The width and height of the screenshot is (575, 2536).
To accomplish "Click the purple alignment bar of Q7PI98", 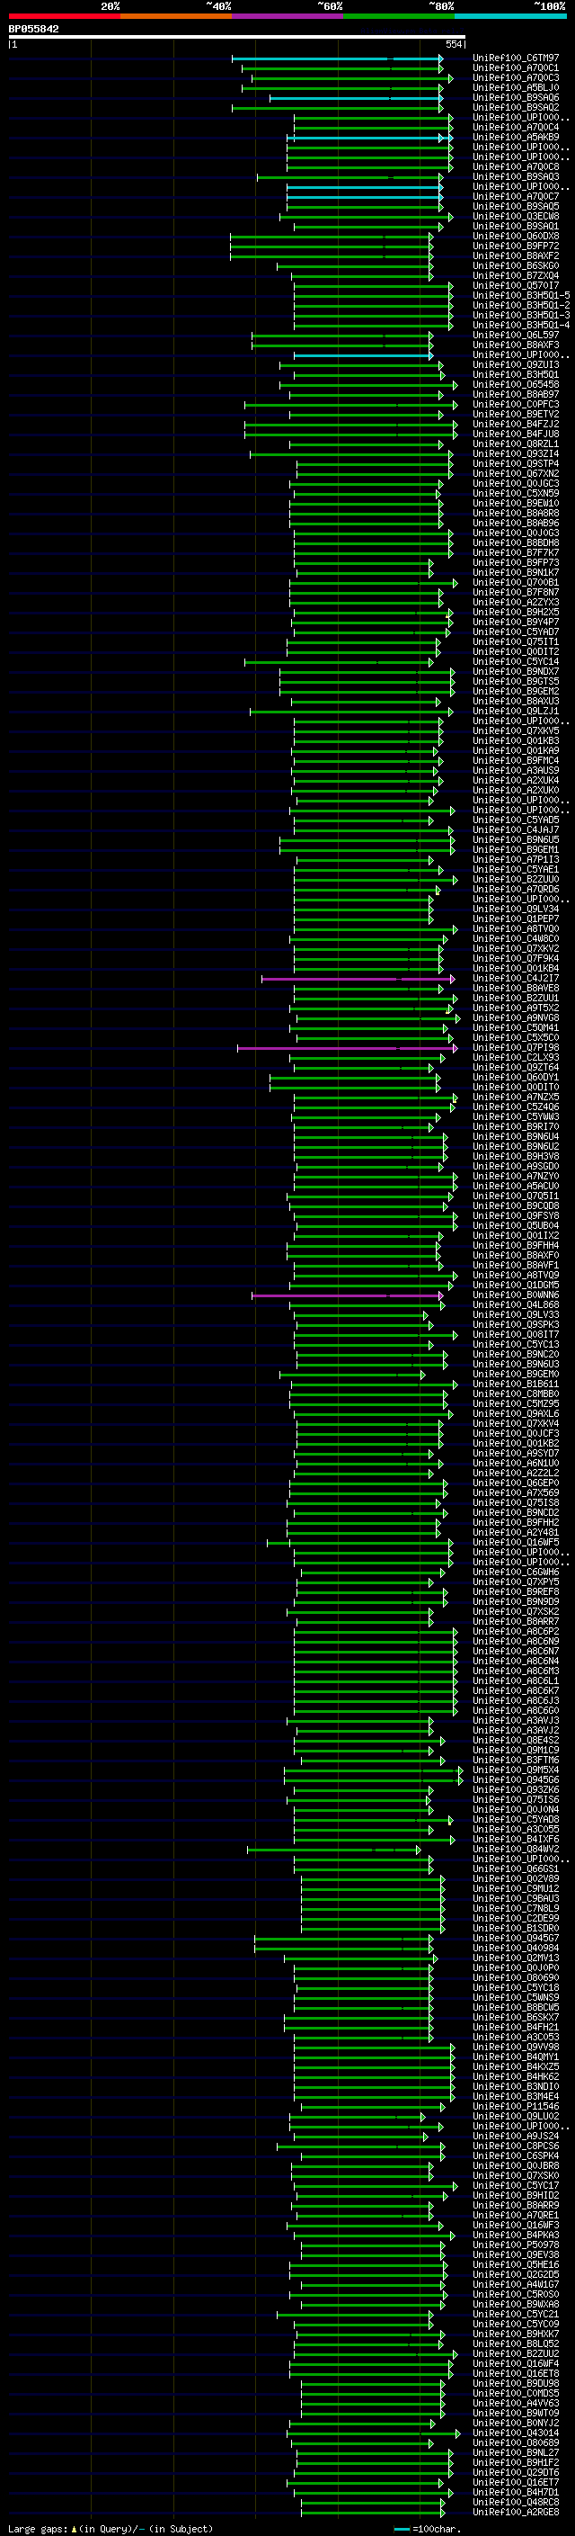I will click(347, 1048).
